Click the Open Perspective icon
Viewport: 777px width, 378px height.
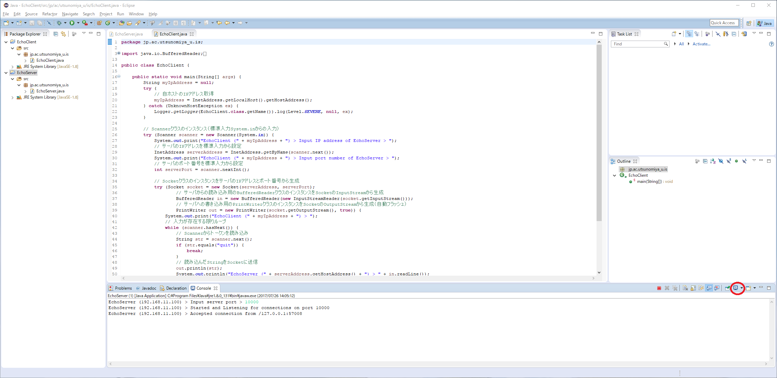coord(749,23)
